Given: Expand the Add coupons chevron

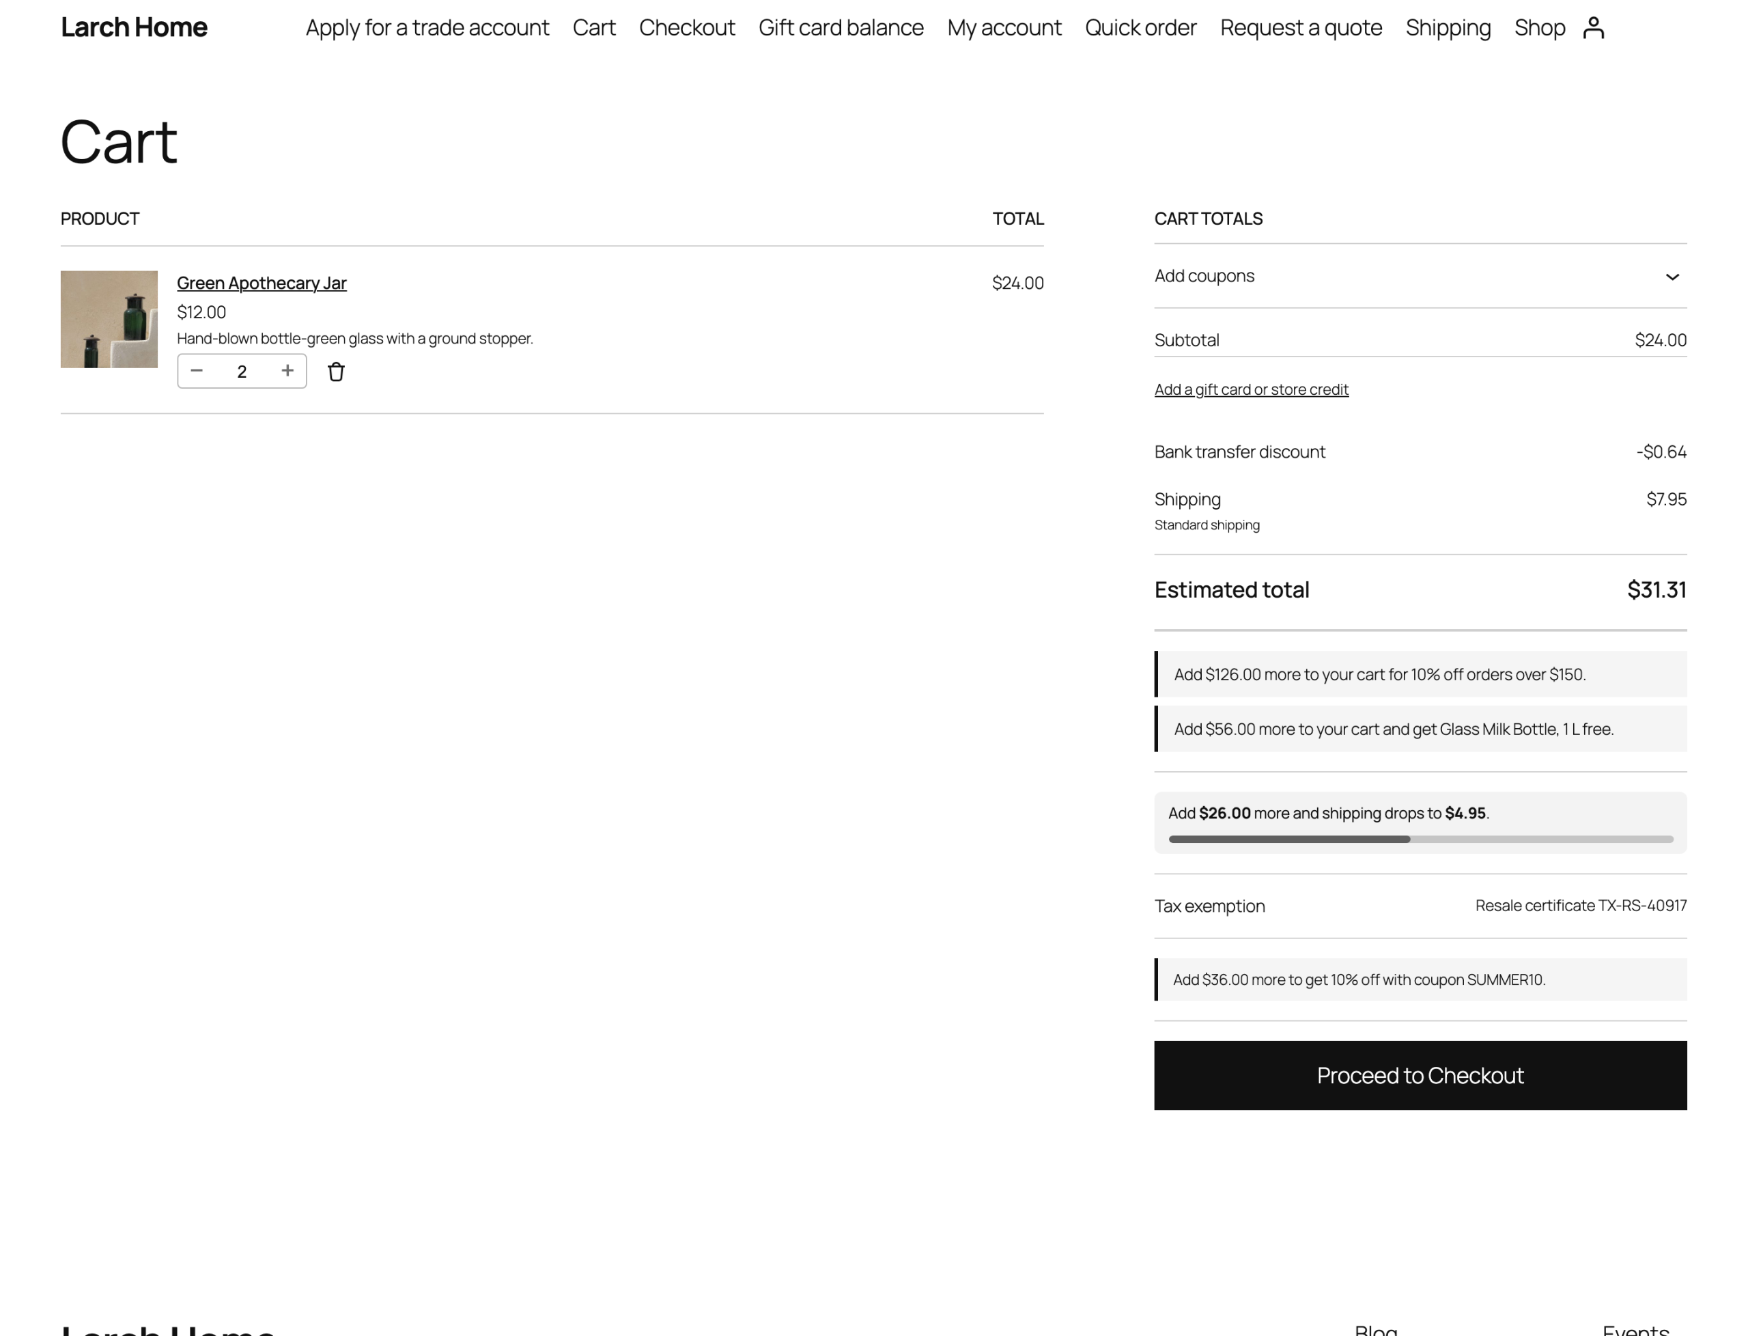Looking at the screenshot, I should pos(1672,277).
